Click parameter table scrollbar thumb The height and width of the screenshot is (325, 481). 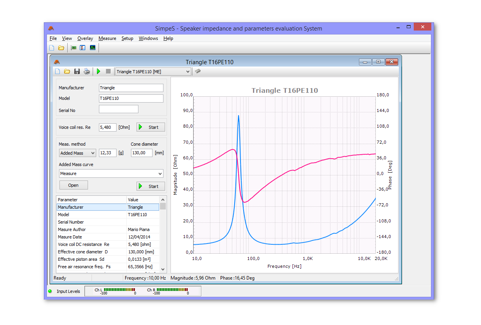coord(163,206)
